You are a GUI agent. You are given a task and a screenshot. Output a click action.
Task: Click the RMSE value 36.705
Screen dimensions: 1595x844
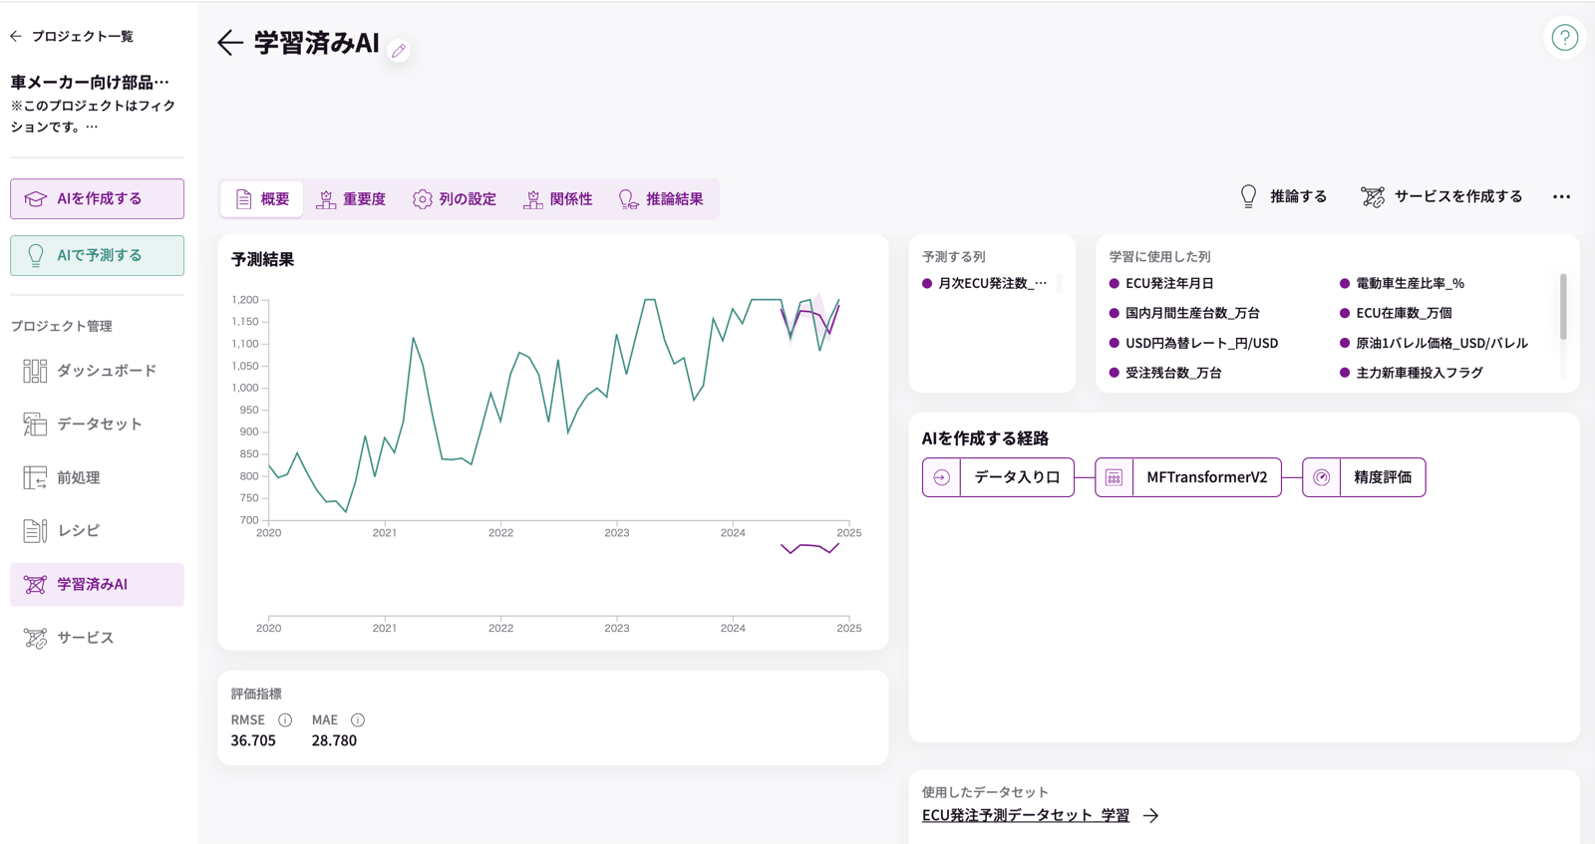point(253,740)
